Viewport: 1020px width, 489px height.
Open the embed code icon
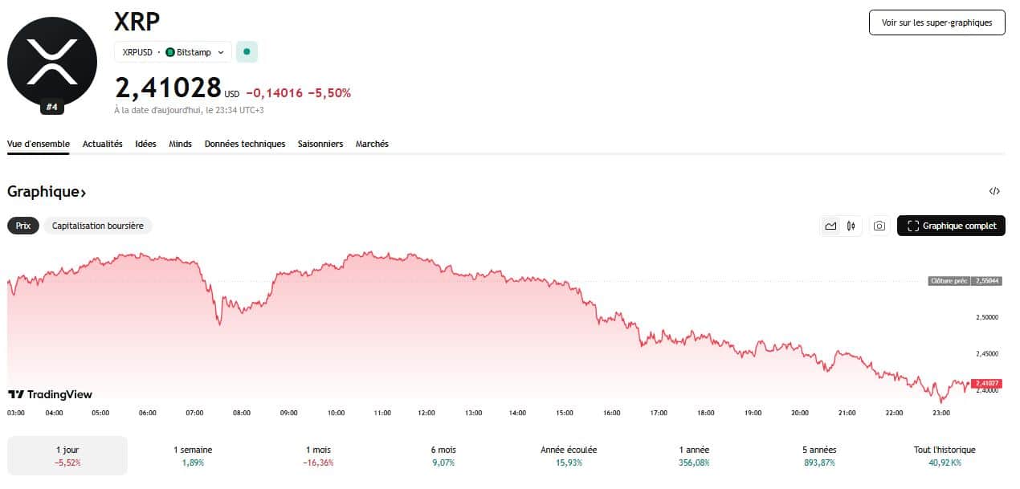(995, 191)
